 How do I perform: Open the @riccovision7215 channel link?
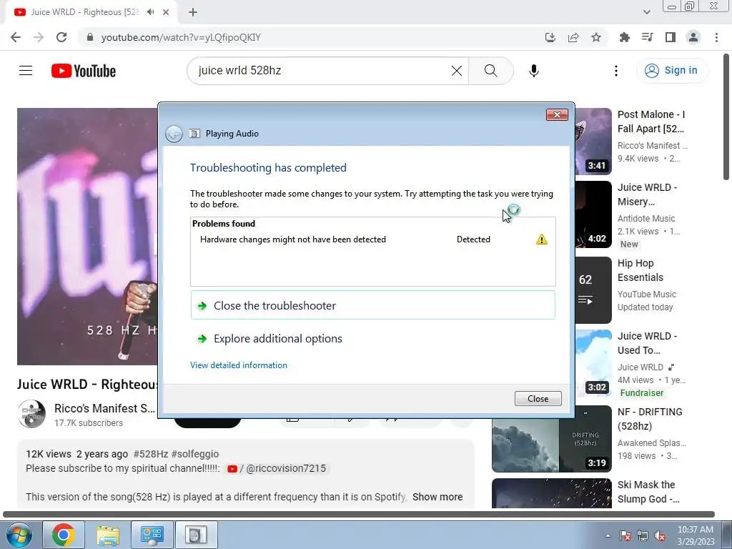(x=278, y=468)
